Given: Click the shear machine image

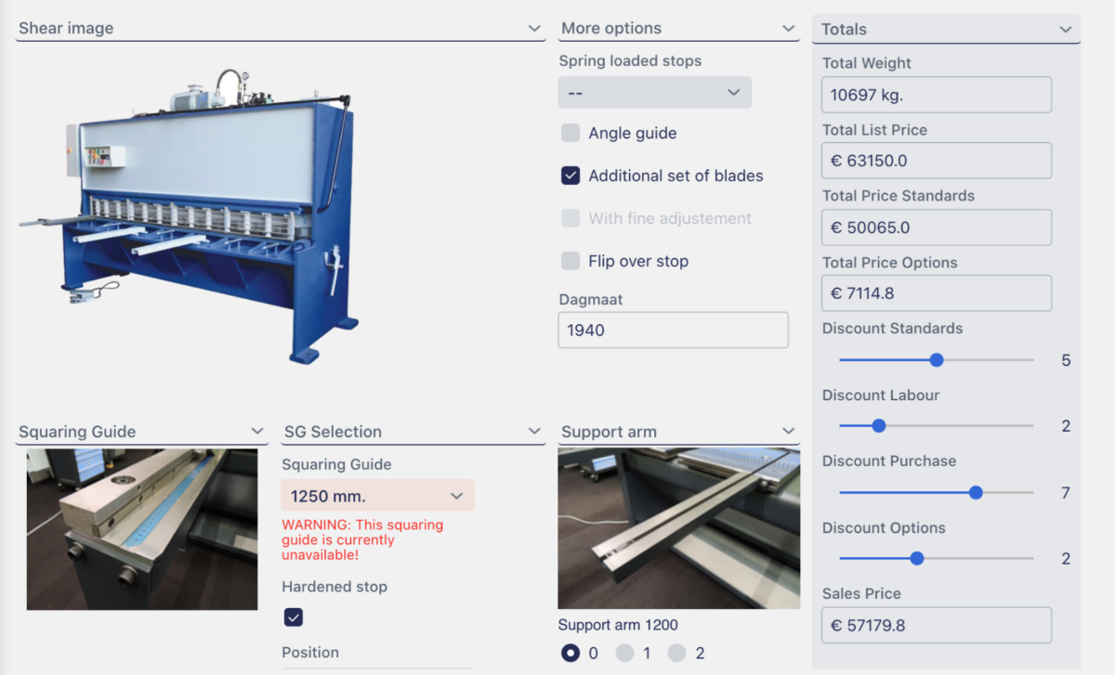Looking at the screenshot, I should click(x=189, y=215).
